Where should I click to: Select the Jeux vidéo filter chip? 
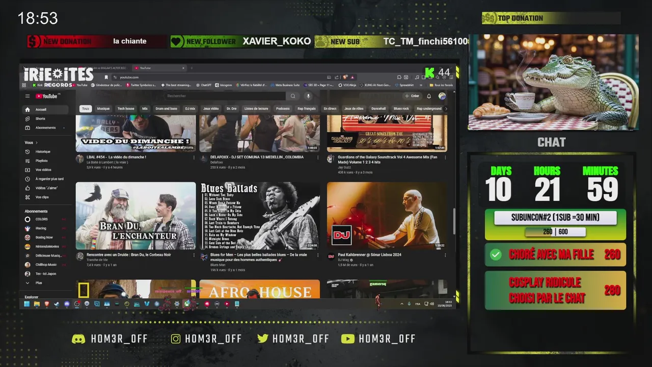pyautogui.click(x=211, y=109)
